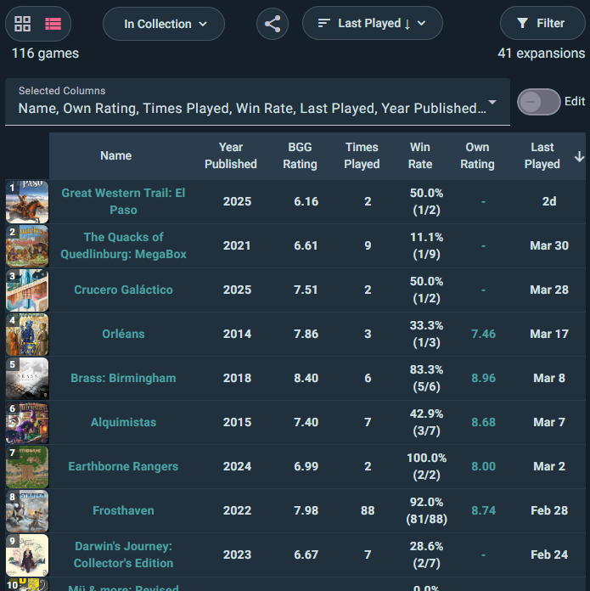The image size is (590, 591).
Task: Open The Quacks of Quedlinburg: MegaBox link
Action: click(123, 245)
